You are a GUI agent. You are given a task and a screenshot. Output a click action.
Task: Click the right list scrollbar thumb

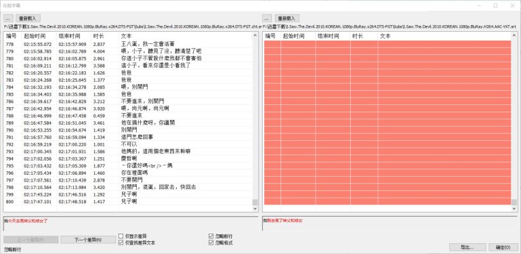pyautogui.click(x=514, y=203)
